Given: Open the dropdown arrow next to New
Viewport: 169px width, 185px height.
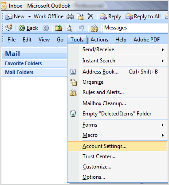Looking at the screenshot, I should (x=29, y=16).
